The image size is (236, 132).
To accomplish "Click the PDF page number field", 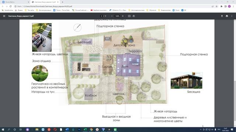I will coord(101,16).
